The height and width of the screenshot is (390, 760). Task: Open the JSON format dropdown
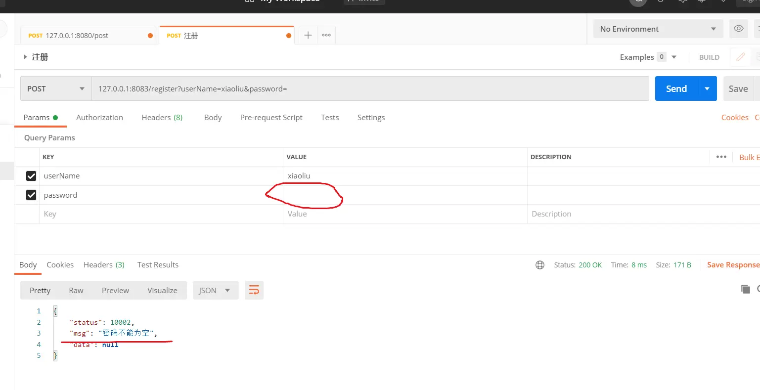(216, 290)
